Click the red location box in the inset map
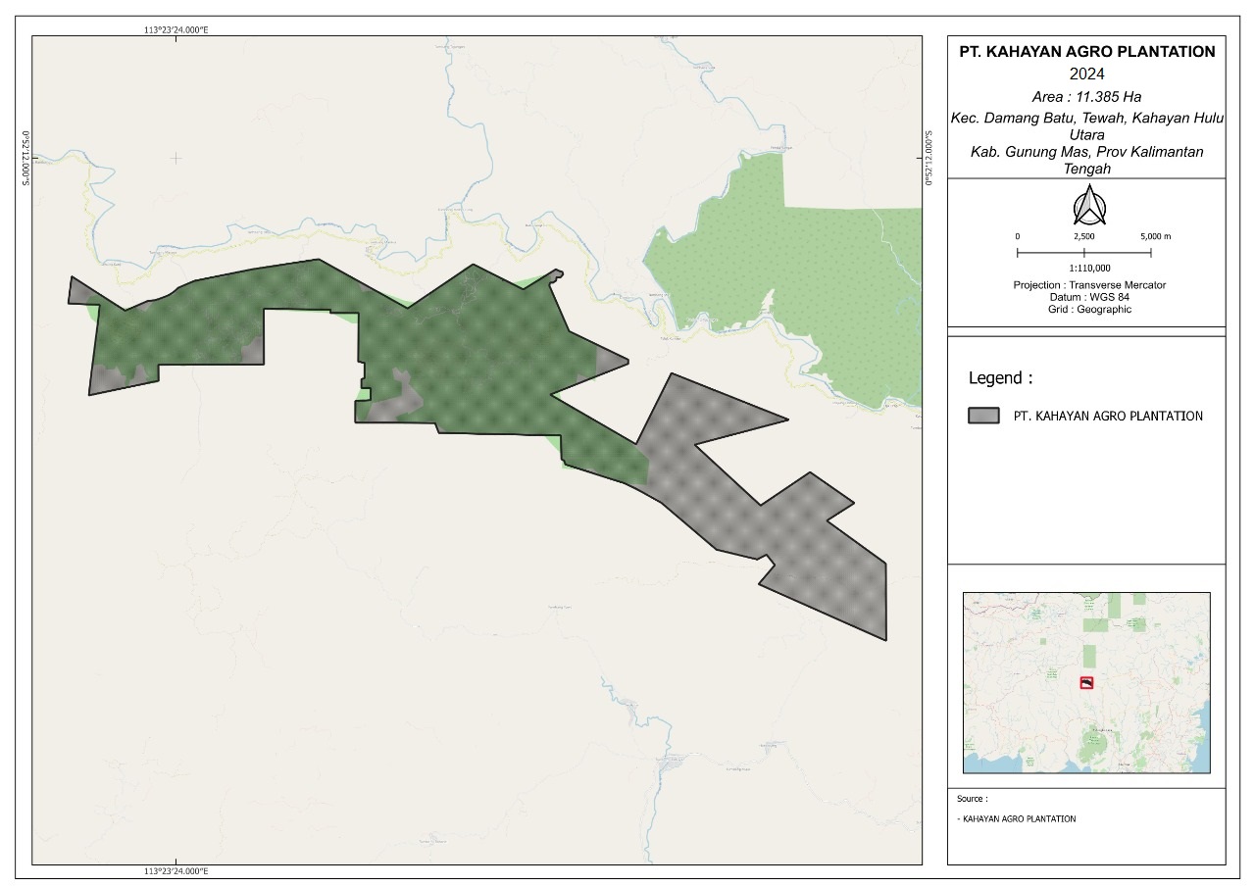 pyautogui.click(x=1085, y=683)
